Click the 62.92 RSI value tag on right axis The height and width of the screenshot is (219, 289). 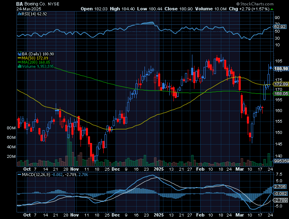point(280,27)
